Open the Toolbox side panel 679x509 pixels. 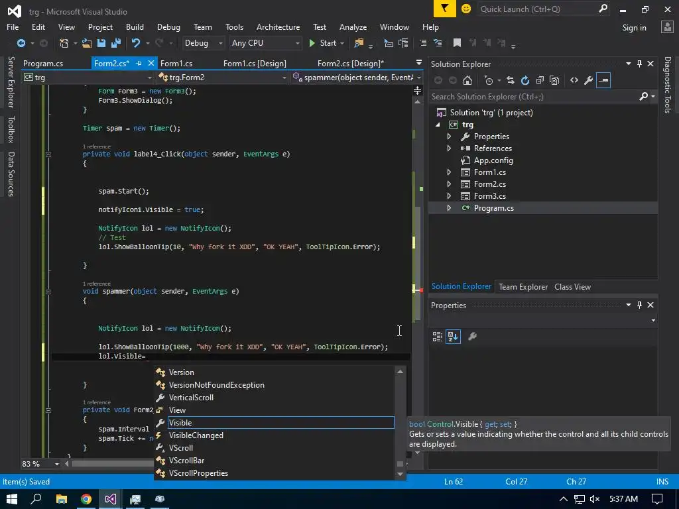11,129
